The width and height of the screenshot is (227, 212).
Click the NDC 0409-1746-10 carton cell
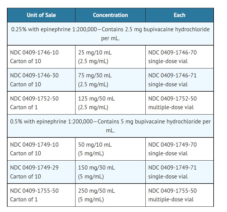point(41,57)
